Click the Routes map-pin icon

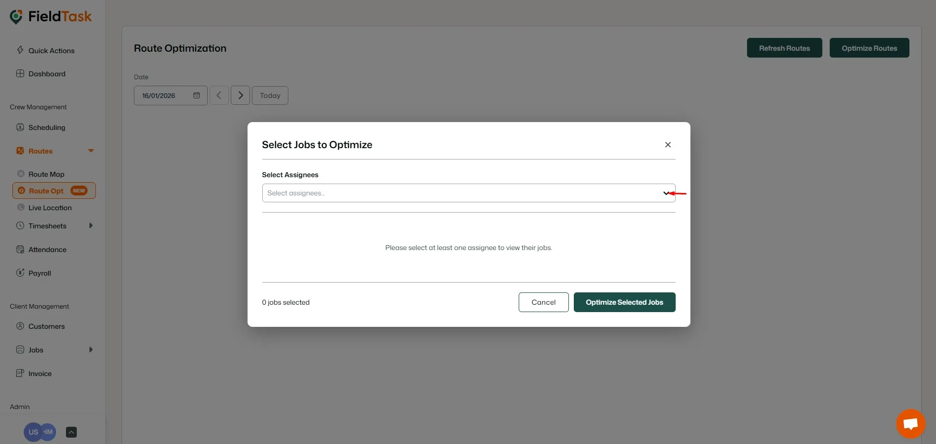[x=20, y=151]
